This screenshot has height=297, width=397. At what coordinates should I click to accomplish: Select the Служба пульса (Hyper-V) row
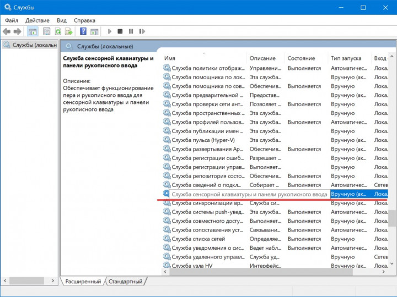point(204,140)
